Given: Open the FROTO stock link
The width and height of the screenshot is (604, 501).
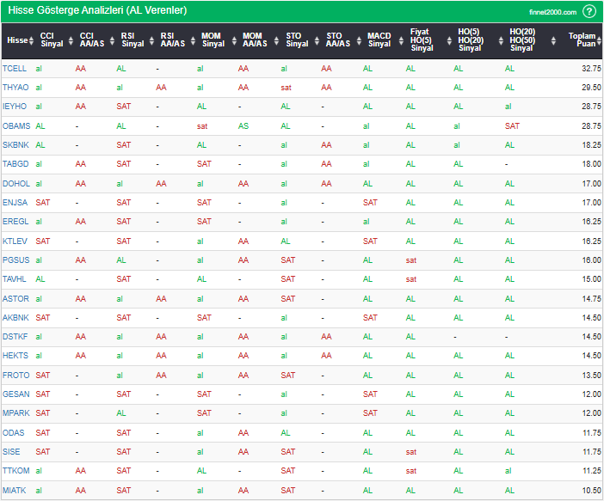Looking at the screenshot, I should (15, 375).
